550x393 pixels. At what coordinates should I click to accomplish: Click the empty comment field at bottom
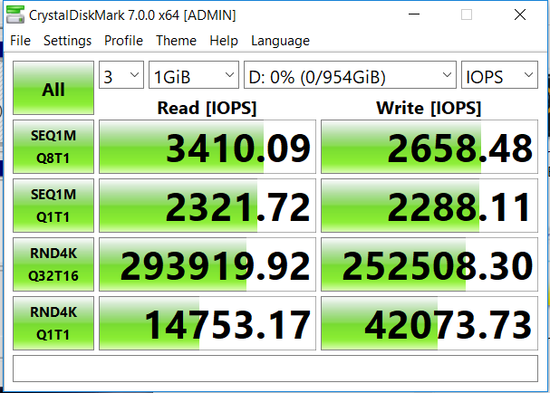[x=275, y=369]
